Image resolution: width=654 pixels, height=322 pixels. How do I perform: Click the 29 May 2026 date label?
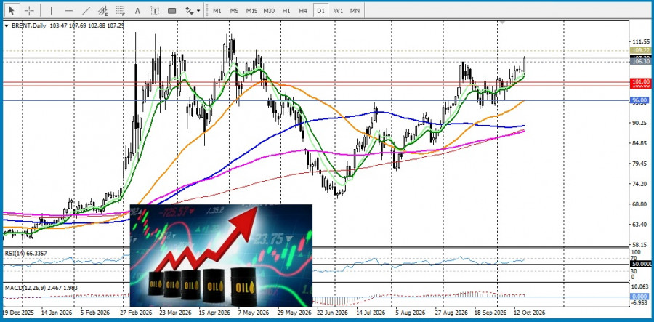(x=294, y=313)
